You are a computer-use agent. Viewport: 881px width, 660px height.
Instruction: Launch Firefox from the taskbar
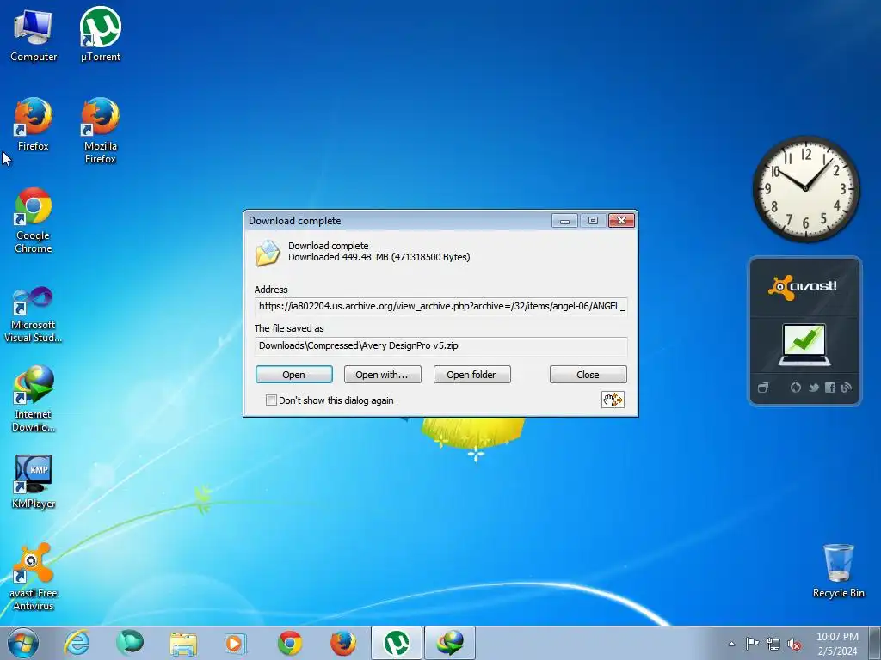point(342,643)
